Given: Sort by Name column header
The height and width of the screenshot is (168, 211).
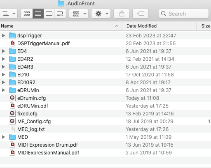Looking at the screenshot, I should [x=61, y=26].
